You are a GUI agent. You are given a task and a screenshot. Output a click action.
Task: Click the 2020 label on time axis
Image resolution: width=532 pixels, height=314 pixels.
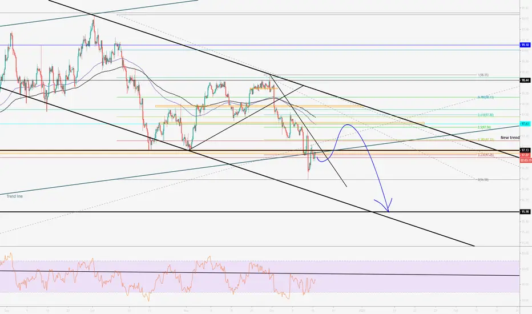pyautogui.click(x=362, y=310)
